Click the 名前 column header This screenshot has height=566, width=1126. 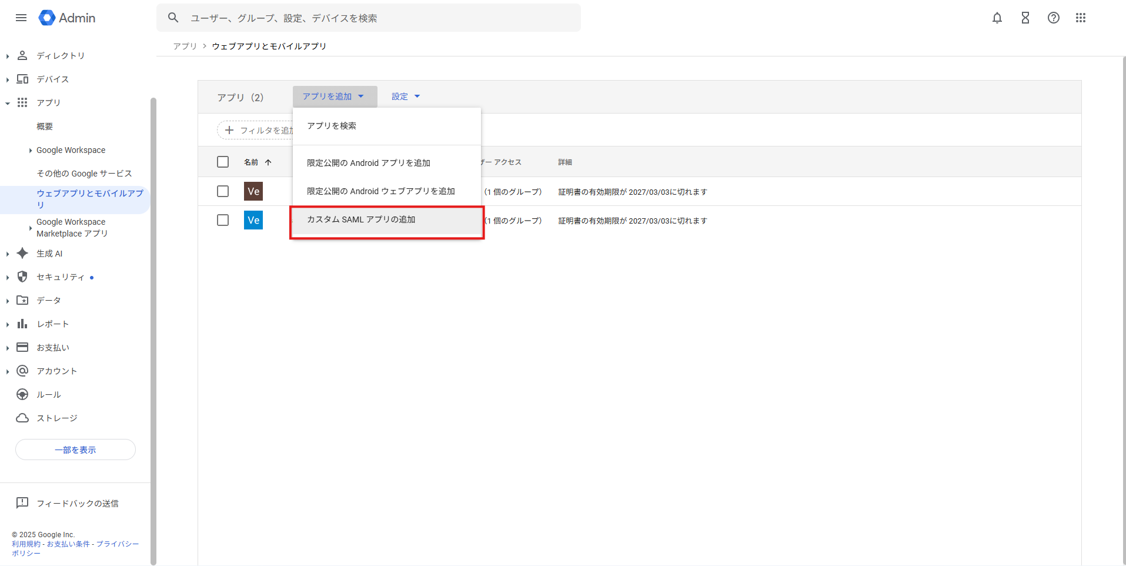pos(251,162)
